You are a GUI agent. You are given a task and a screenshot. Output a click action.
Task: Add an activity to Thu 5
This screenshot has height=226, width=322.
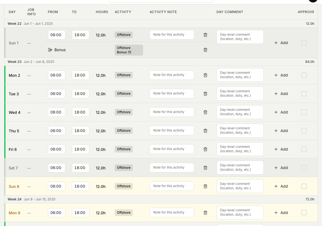point(281,131)
